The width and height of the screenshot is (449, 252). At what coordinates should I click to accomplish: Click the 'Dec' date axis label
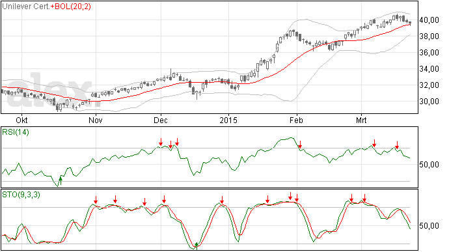point(161,120)
